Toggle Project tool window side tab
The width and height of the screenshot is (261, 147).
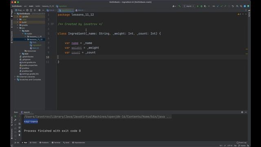tap(12, 13)
